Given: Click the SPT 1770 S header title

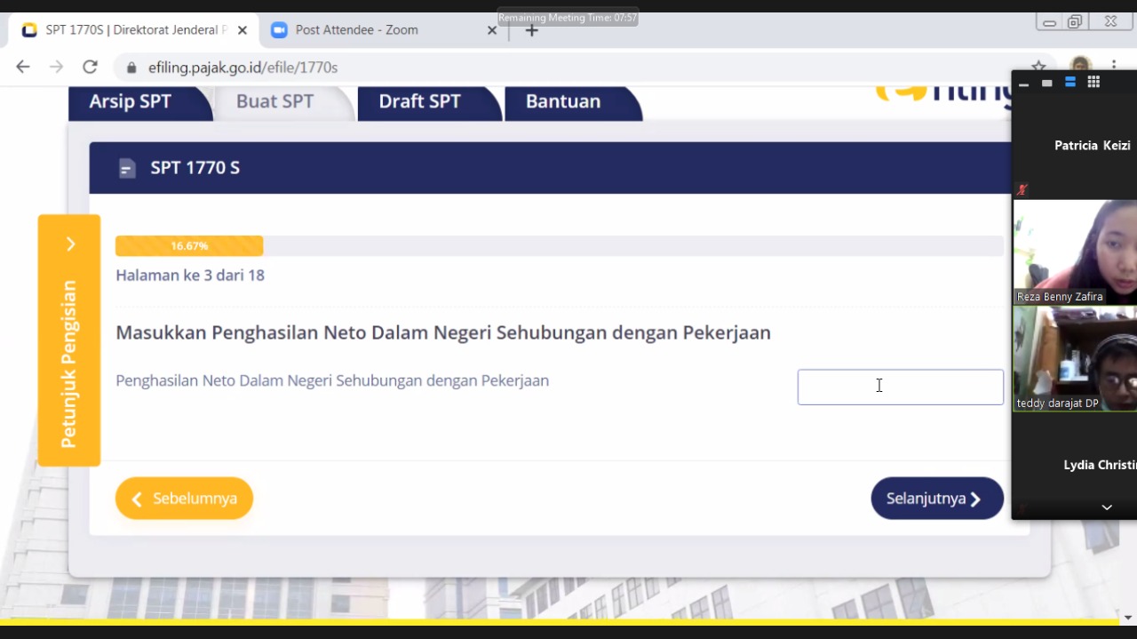Looking at the screenshot, I should click(195, 168).
